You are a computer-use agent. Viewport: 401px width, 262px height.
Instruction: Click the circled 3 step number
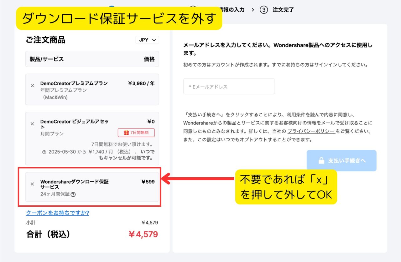[264, 10]
